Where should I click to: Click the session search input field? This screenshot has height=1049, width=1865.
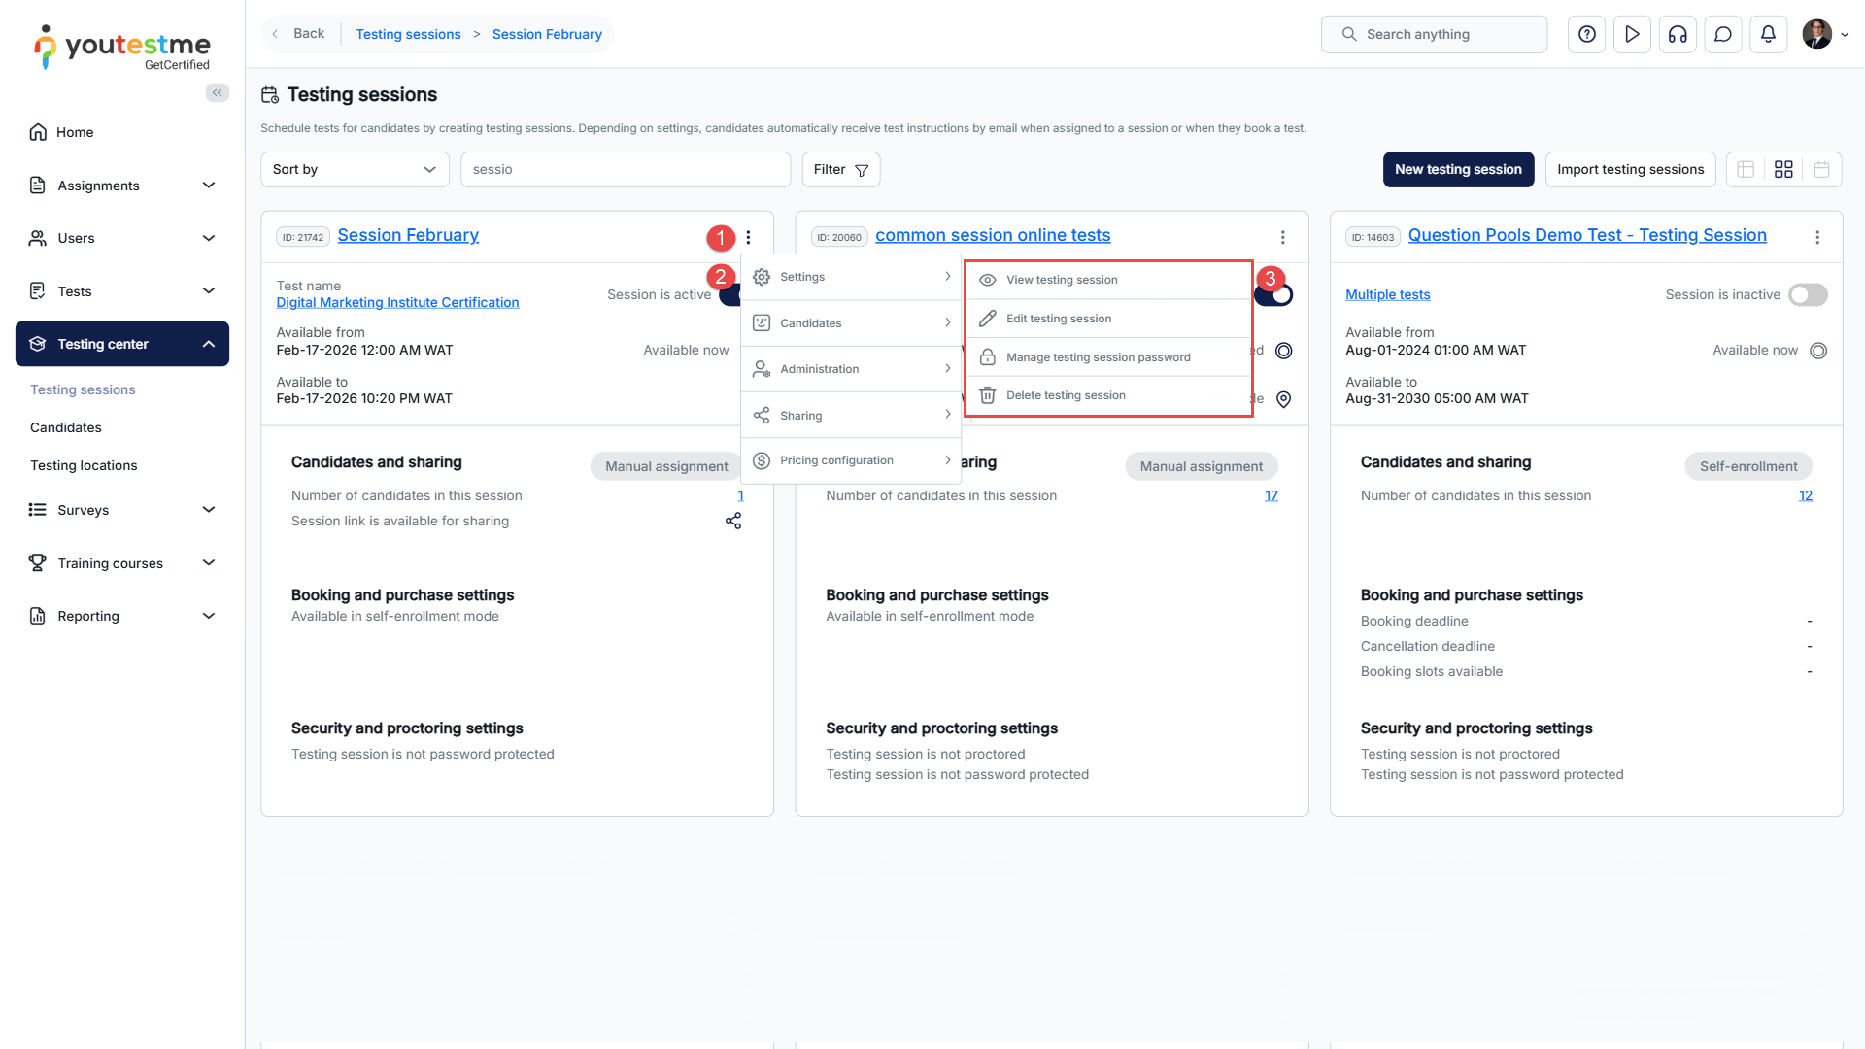[x=625, y=169]
